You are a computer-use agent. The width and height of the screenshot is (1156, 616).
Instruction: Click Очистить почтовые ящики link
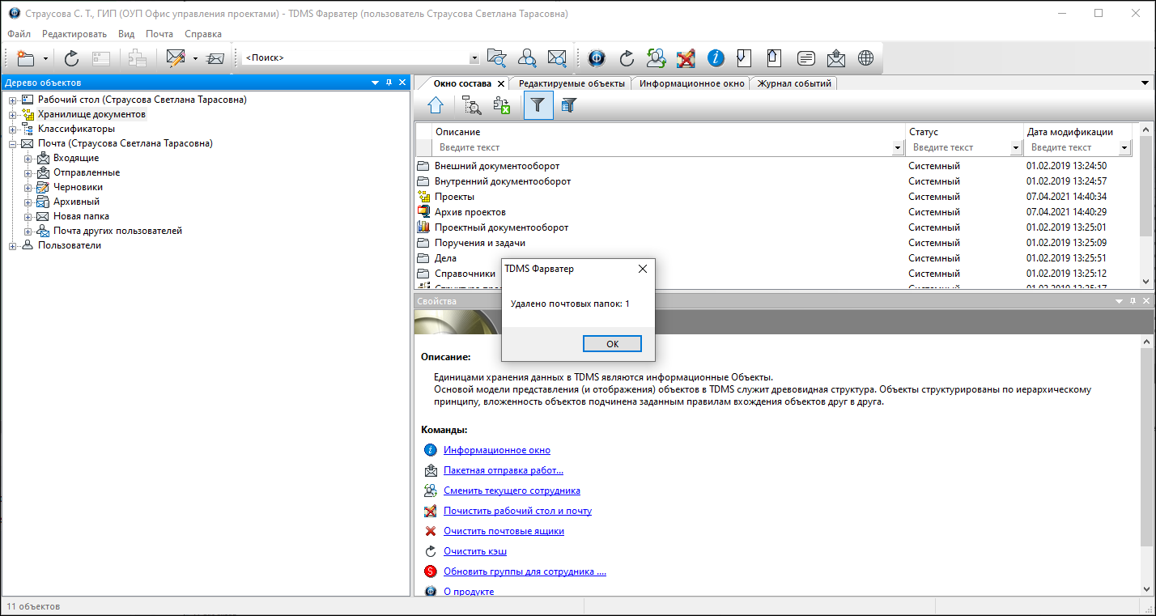[x=504, y=531]
